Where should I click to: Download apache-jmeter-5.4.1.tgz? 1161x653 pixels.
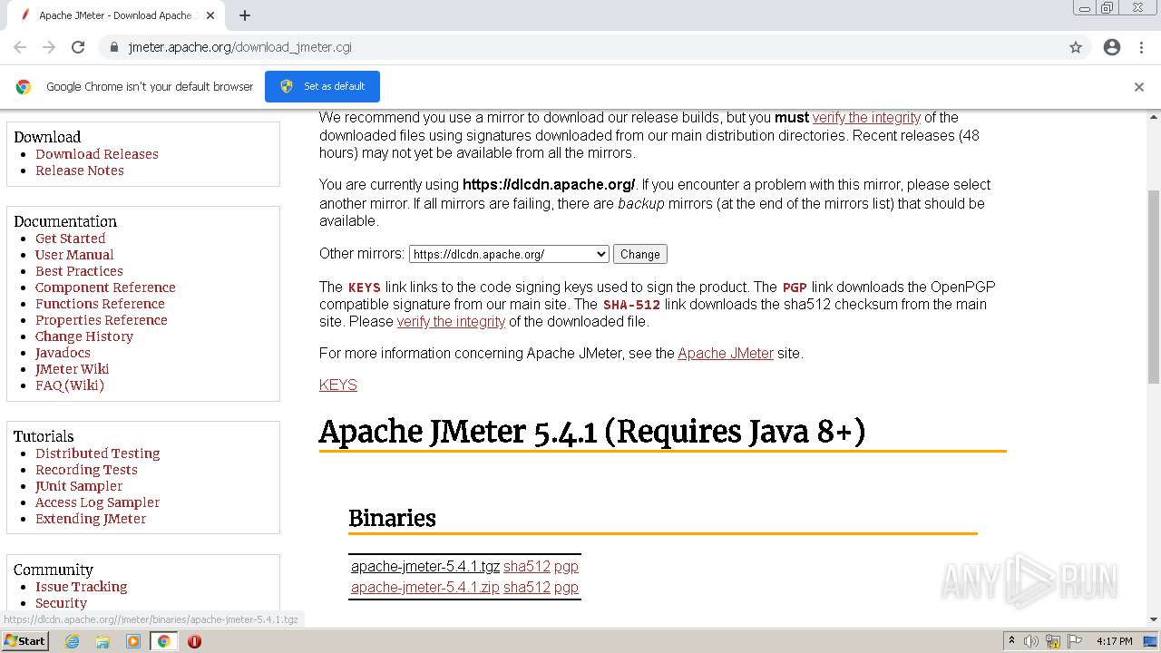(425, 566)
